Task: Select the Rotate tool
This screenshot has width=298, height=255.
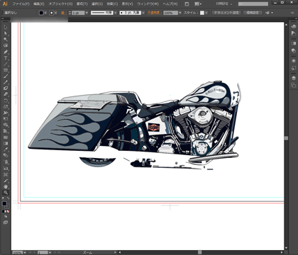Action: point(6,101)
